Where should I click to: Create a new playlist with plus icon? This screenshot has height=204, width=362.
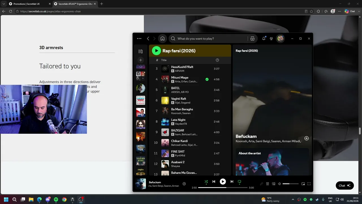pyautogui.click(x=141, y=60)
